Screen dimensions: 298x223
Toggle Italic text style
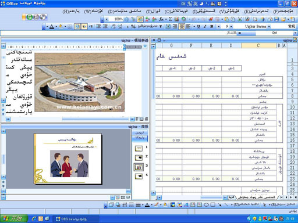pos(205,27)
